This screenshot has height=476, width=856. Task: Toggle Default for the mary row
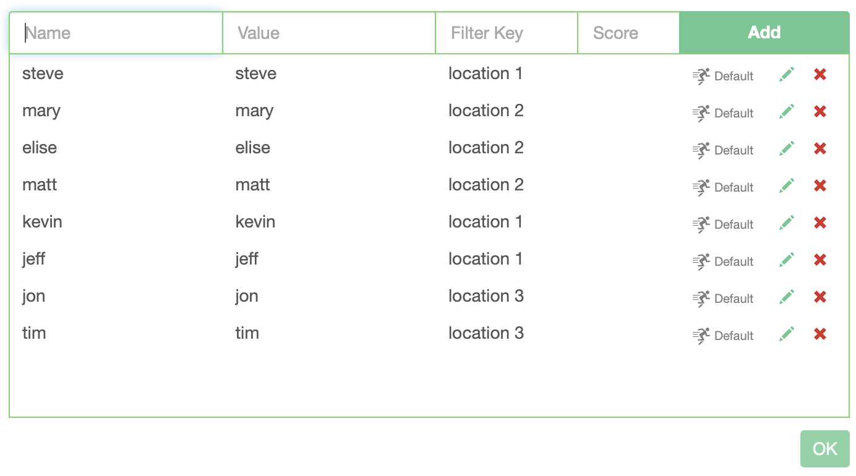point(722,113)
